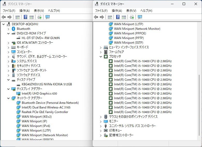Select WAN Miniport (SSTP) in right window
This screenshot has height=147, width=202.
(129, 43)
